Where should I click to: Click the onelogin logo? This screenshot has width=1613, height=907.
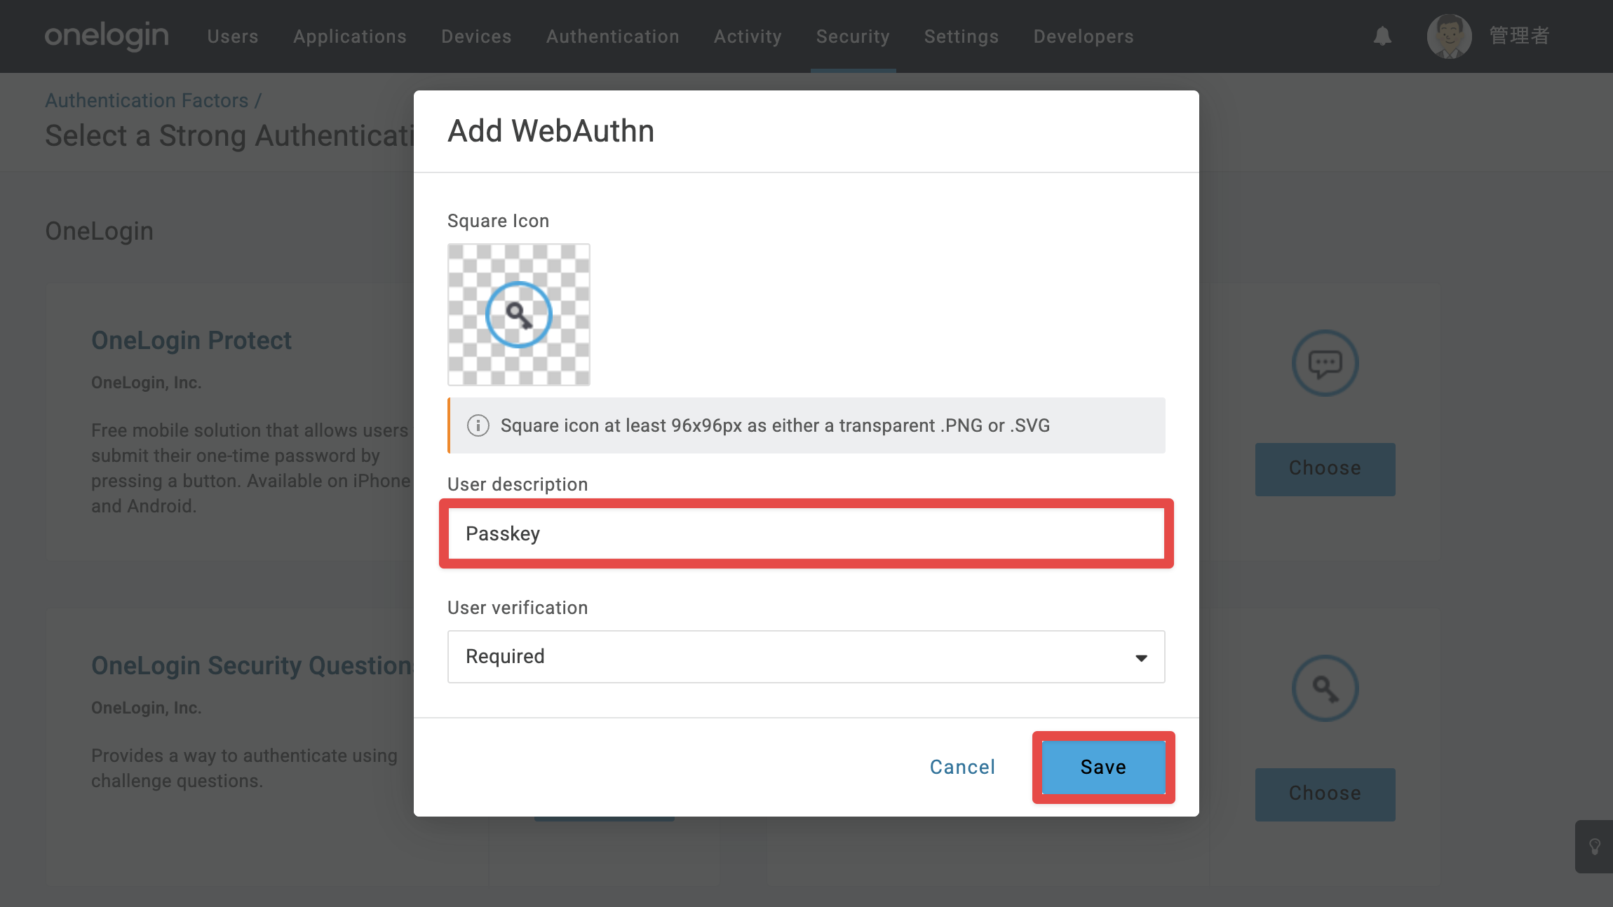click(107, 36)
